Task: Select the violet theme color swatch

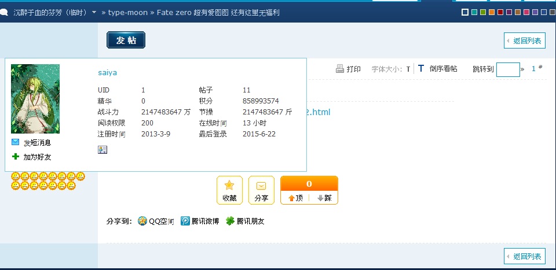Action: pos(535,12)
